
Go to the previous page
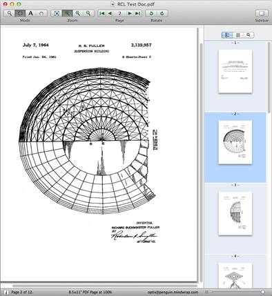[x=110, y=13]
